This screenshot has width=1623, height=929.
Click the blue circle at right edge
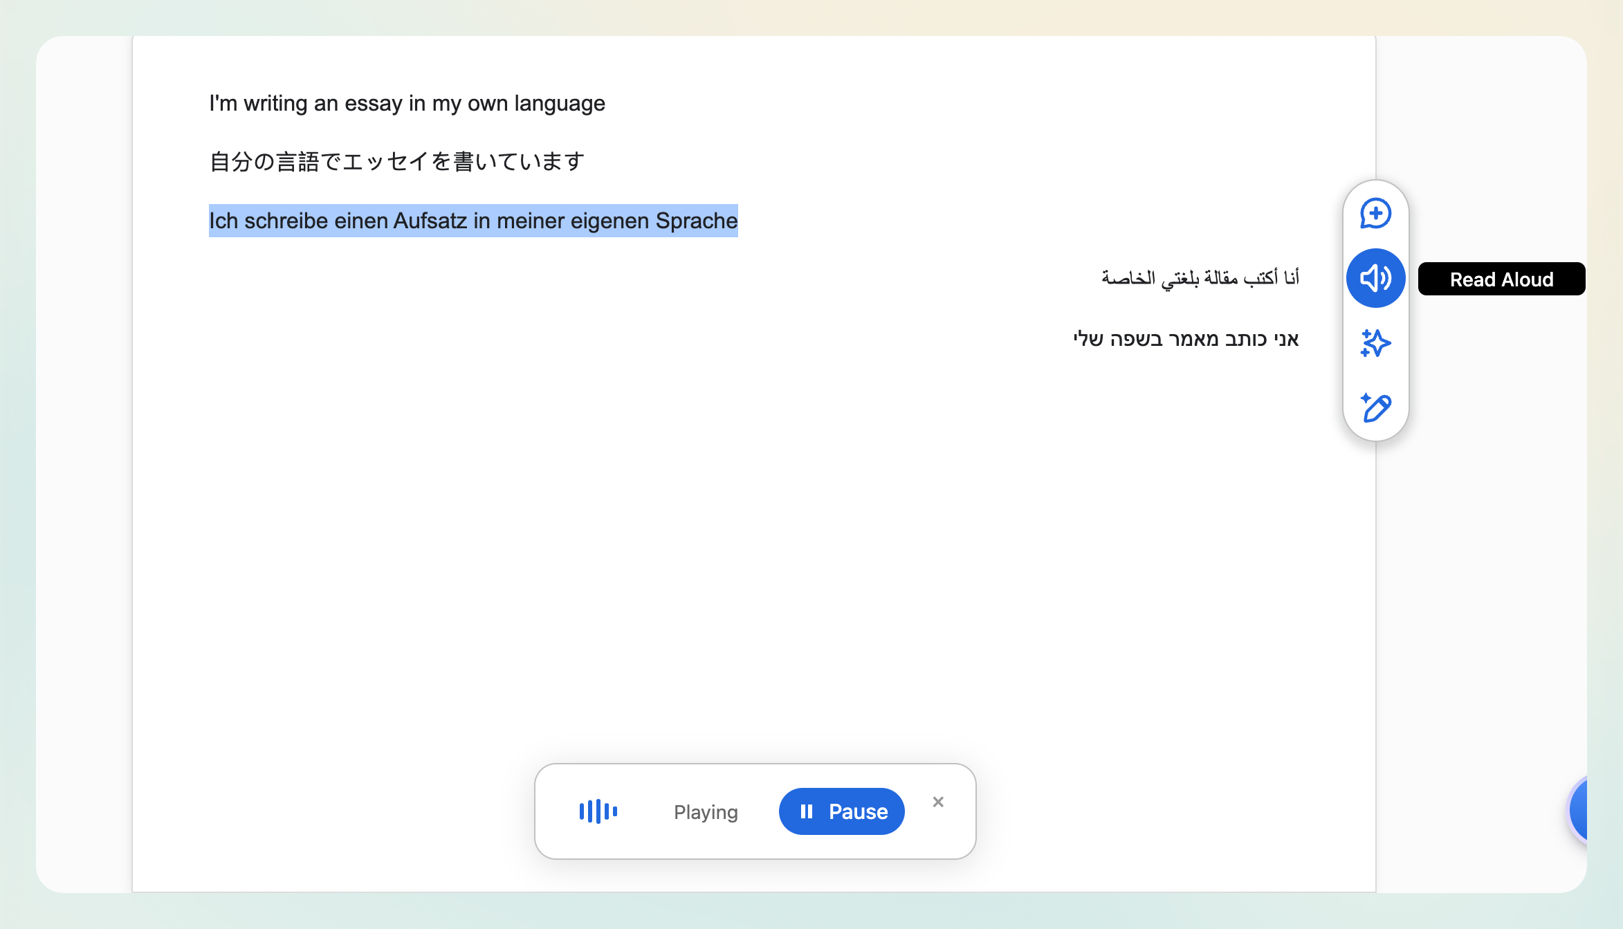(1579, 810)
